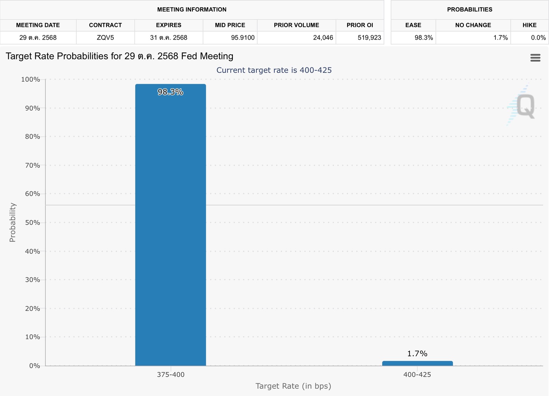549x396 pixels.
Task: Click the EXPIRES column header
Action: coord(168,25)
